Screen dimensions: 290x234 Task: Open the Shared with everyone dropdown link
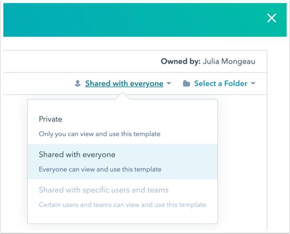pos(124,84)
